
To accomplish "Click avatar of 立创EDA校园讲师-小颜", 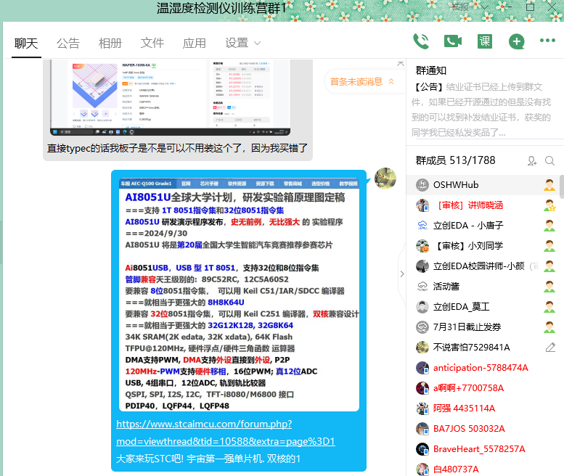I will tap(422, 266).
